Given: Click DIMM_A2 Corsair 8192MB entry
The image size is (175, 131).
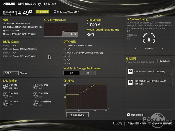Looking at the screenshot, I should coord(20,49).
